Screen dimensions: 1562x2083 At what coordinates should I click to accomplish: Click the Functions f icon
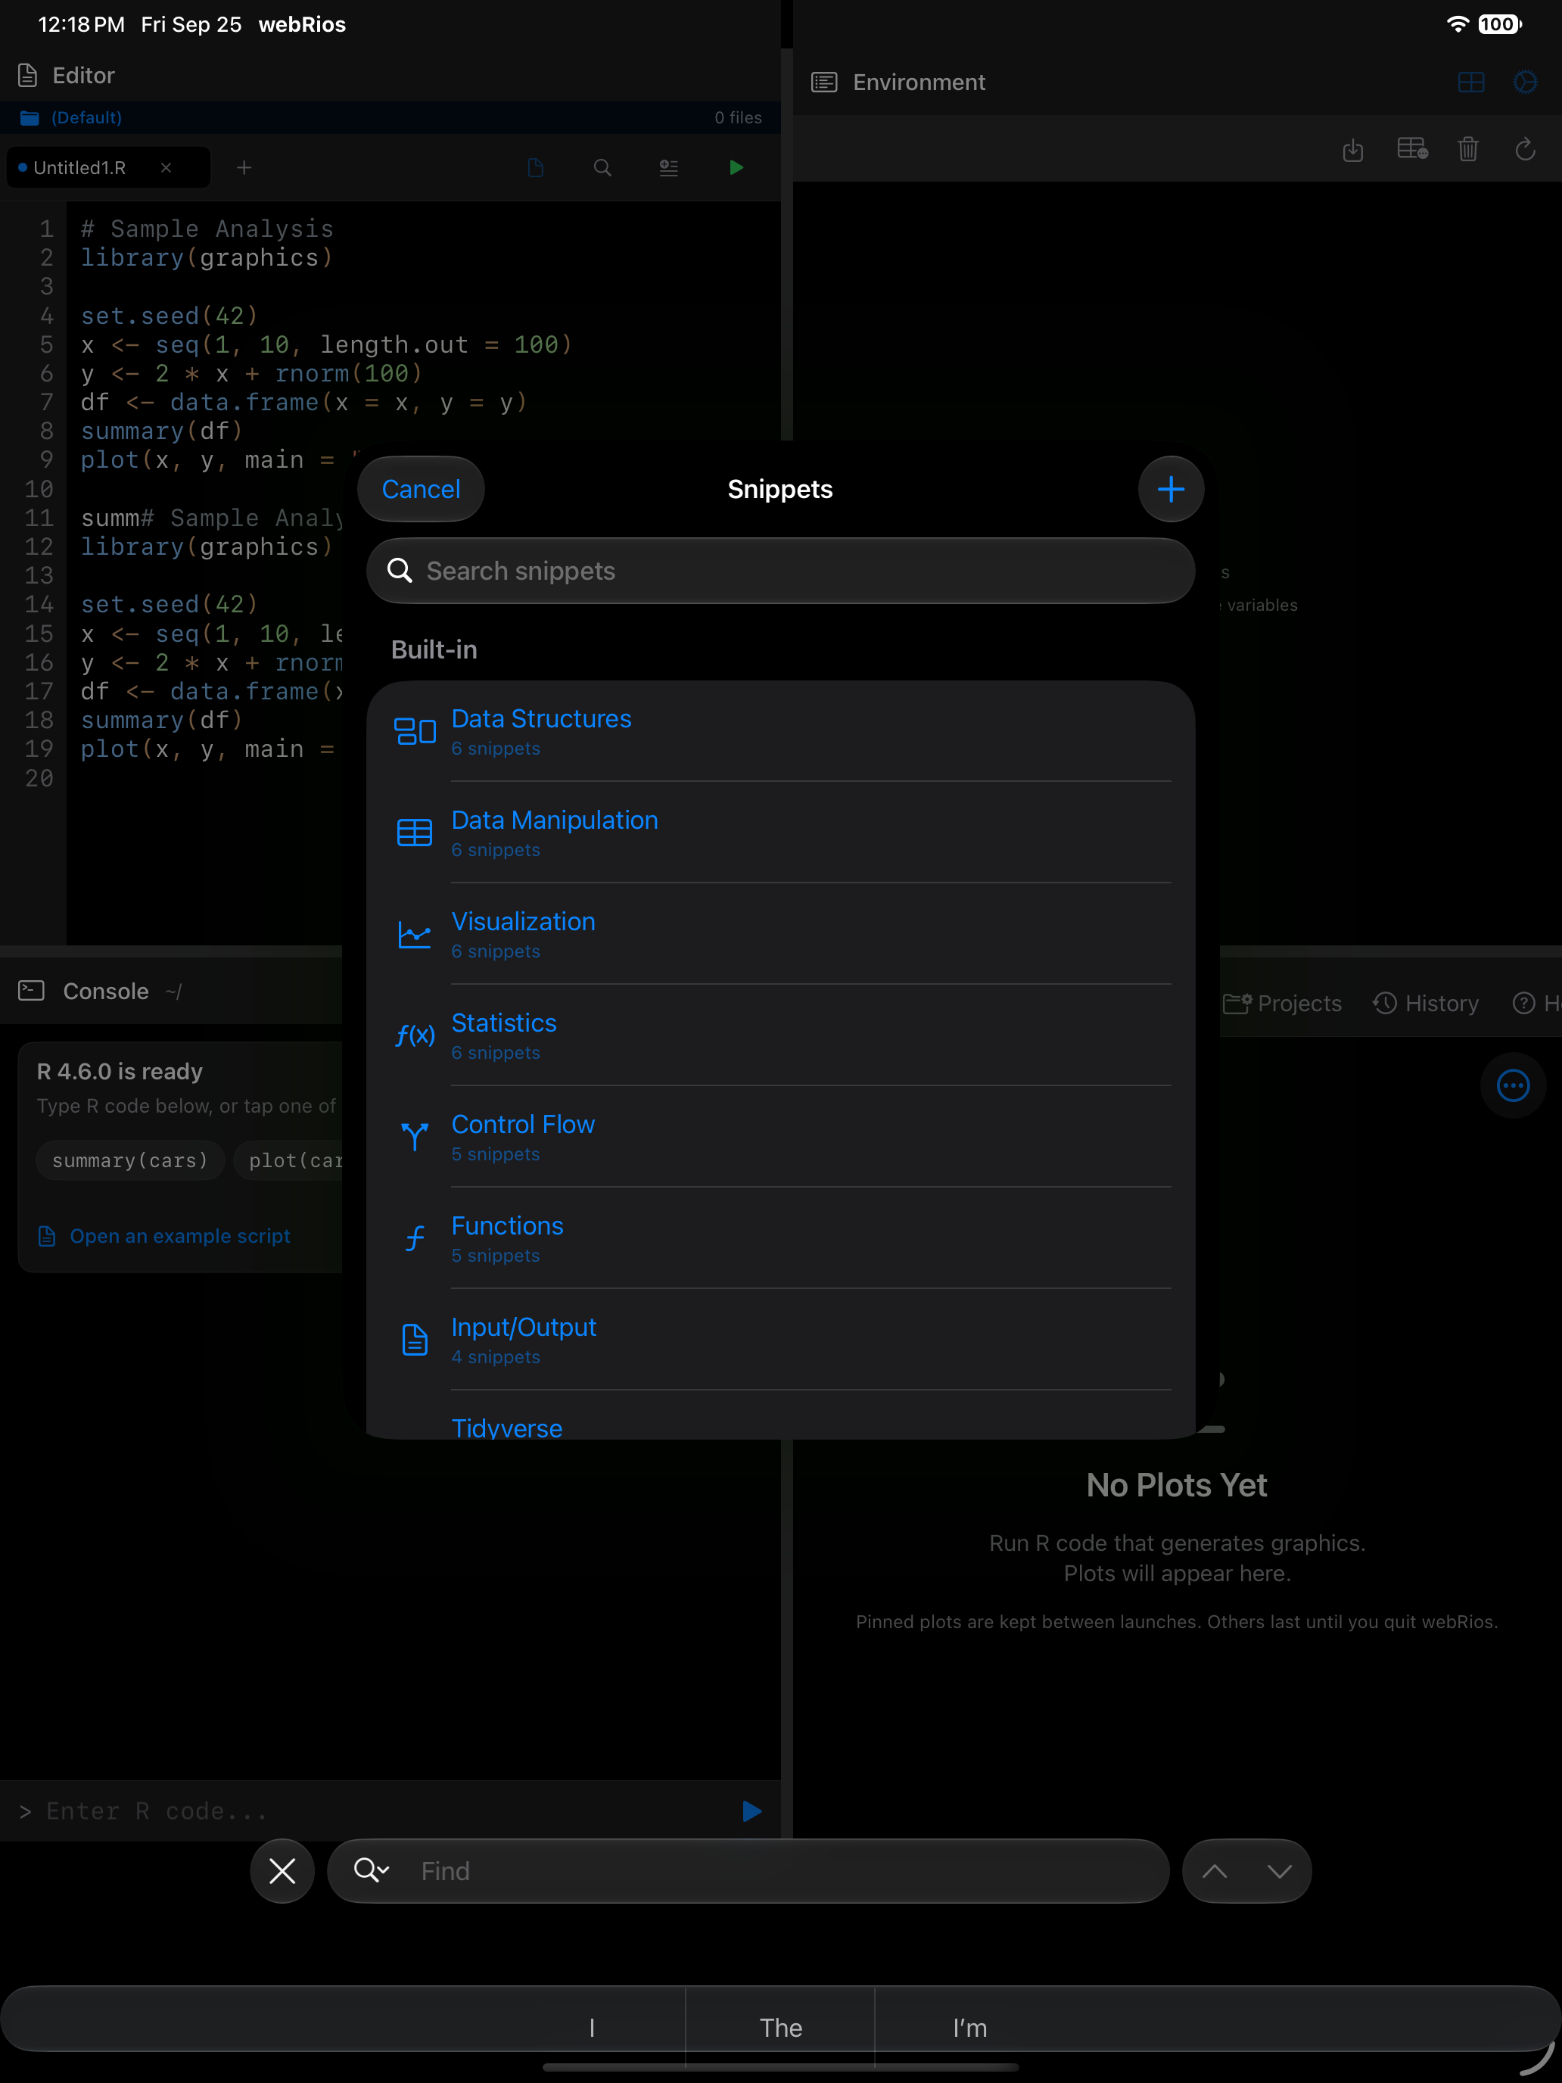[414, 1238]
